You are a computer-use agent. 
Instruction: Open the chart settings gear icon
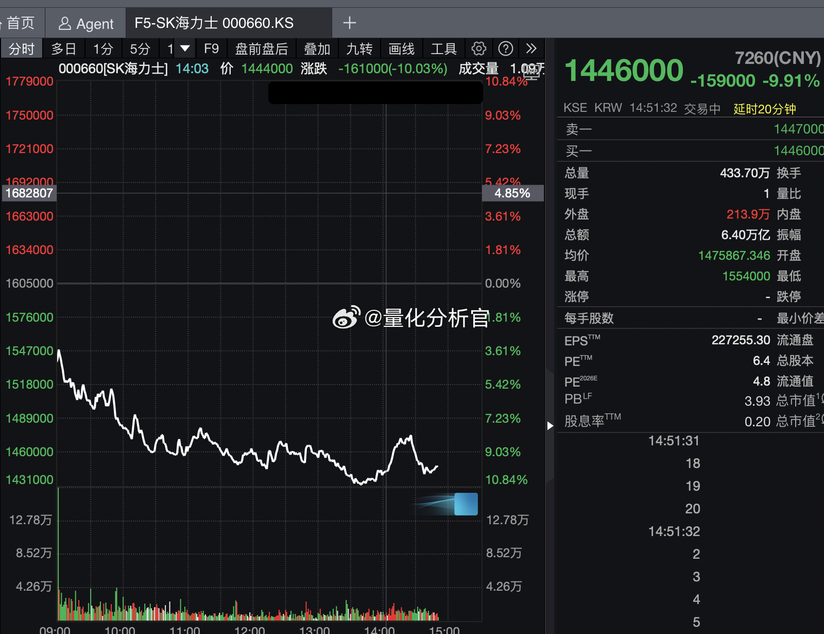(x=478, y=48)
